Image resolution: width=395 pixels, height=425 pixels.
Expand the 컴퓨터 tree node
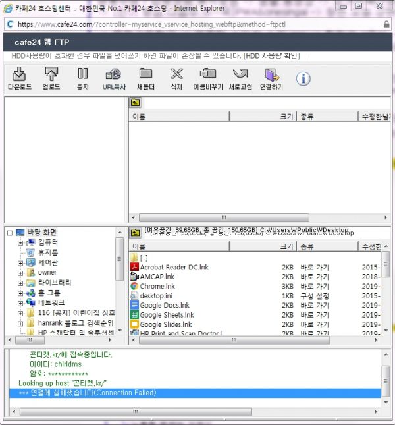(20, 243)
